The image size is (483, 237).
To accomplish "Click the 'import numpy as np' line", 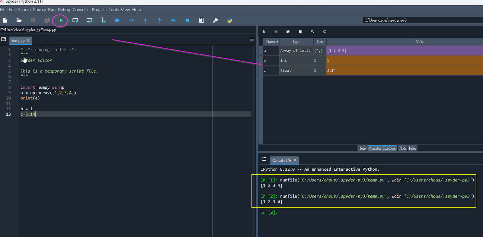I will click(42, 87).
